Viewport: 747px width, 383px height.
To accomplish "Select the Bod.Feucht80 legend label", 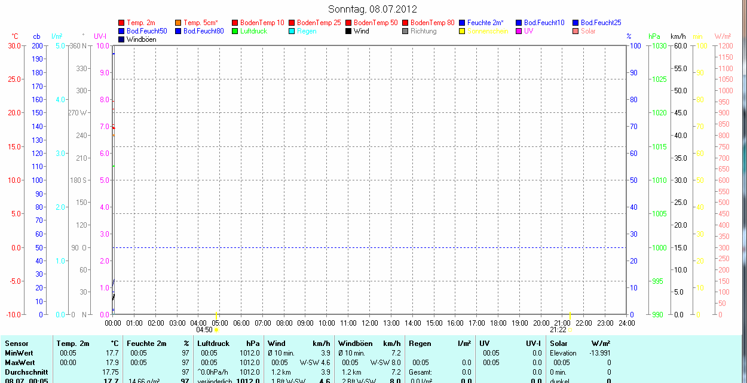I will pyautogui.click(x=203, y=31).
